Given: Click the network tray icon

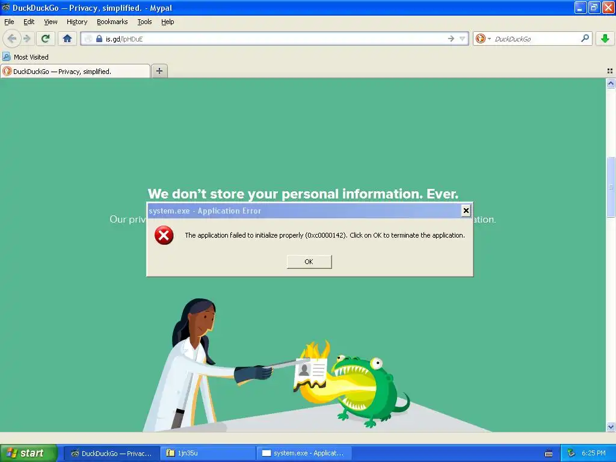Looking at the screenshot, I should pos(571,453).
